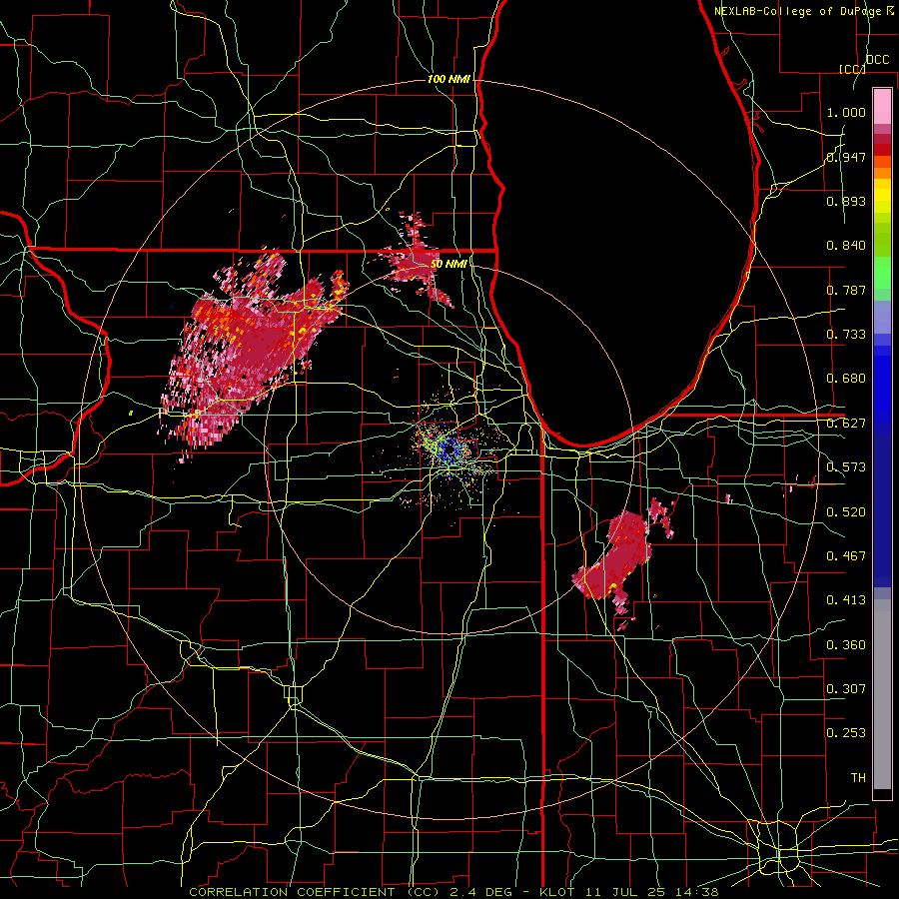Click the CORRELATION COEFFICIENT (CC) product title
Viewport: 899px width, 899px height.
(x=315, y=892)
